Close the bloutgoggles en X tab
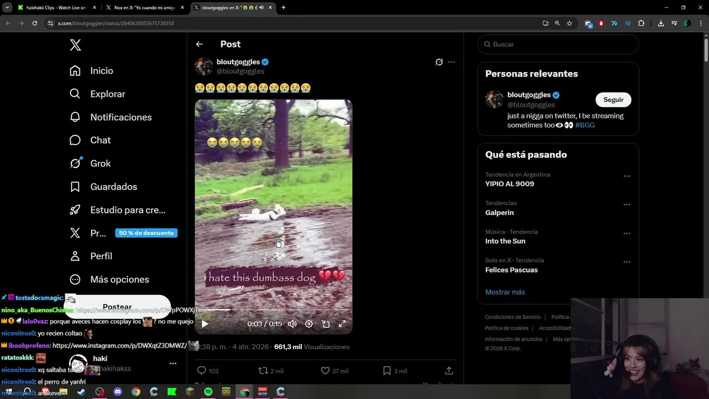 click(x=271, y=8)
